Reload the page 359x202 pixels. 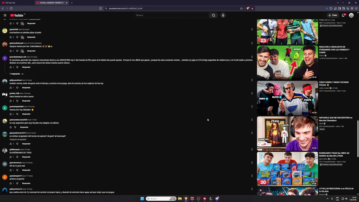pos(11,8)
